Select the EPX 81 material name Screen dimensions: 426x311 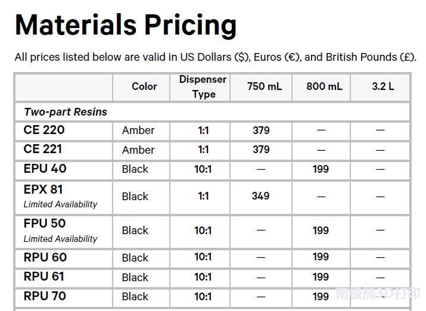43,189
